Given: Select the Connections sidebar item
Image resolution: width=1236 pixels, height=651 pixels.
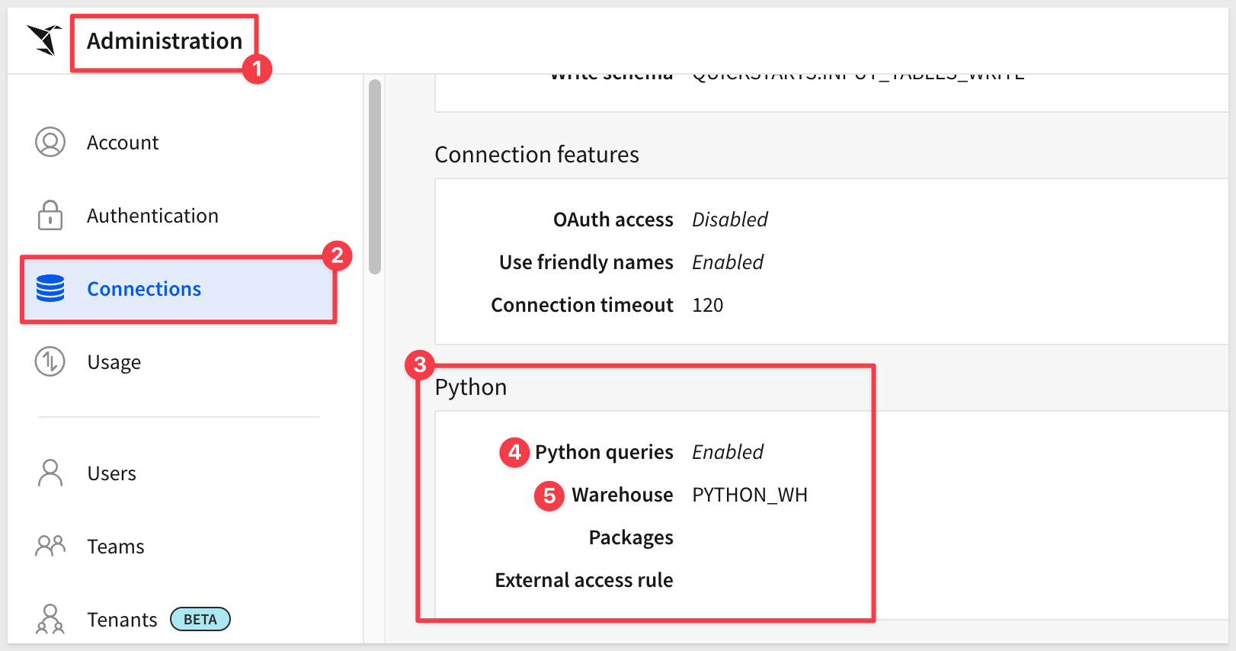Looking at the screenshot, I should click(144, 289).
